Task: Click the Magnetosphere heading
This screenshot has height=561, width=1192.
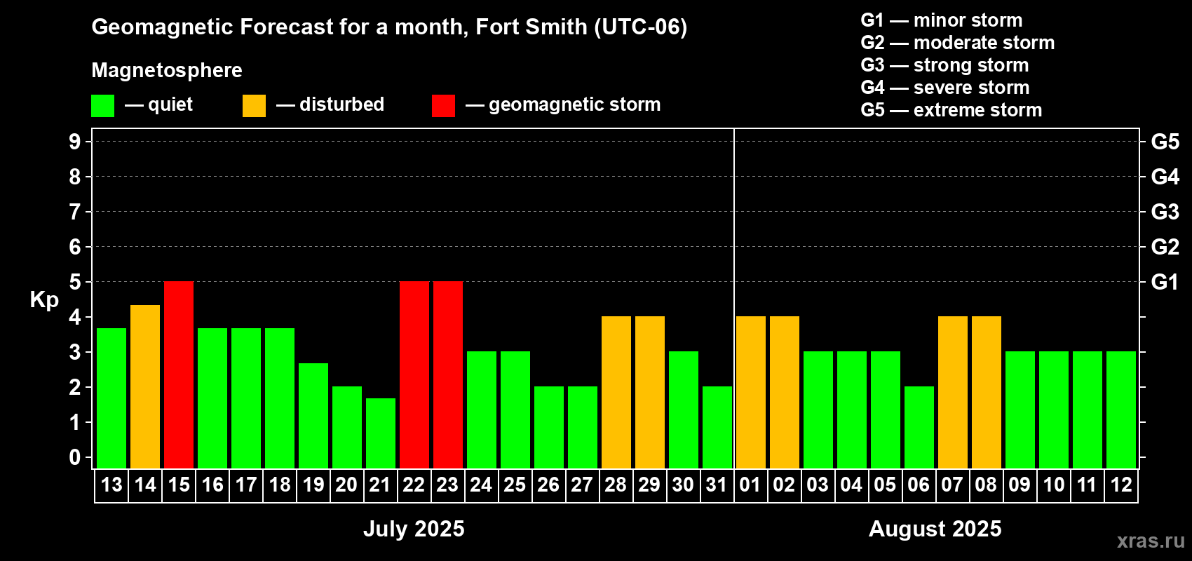Action: [x=167, y=70]
